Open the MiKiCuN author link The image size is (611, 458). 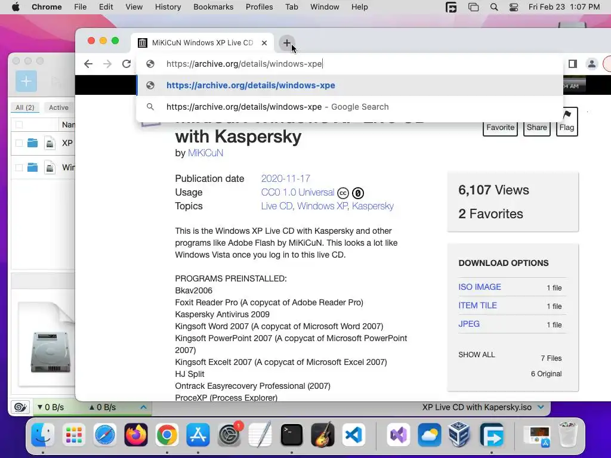pyautogui.click(x=205, y=153)
